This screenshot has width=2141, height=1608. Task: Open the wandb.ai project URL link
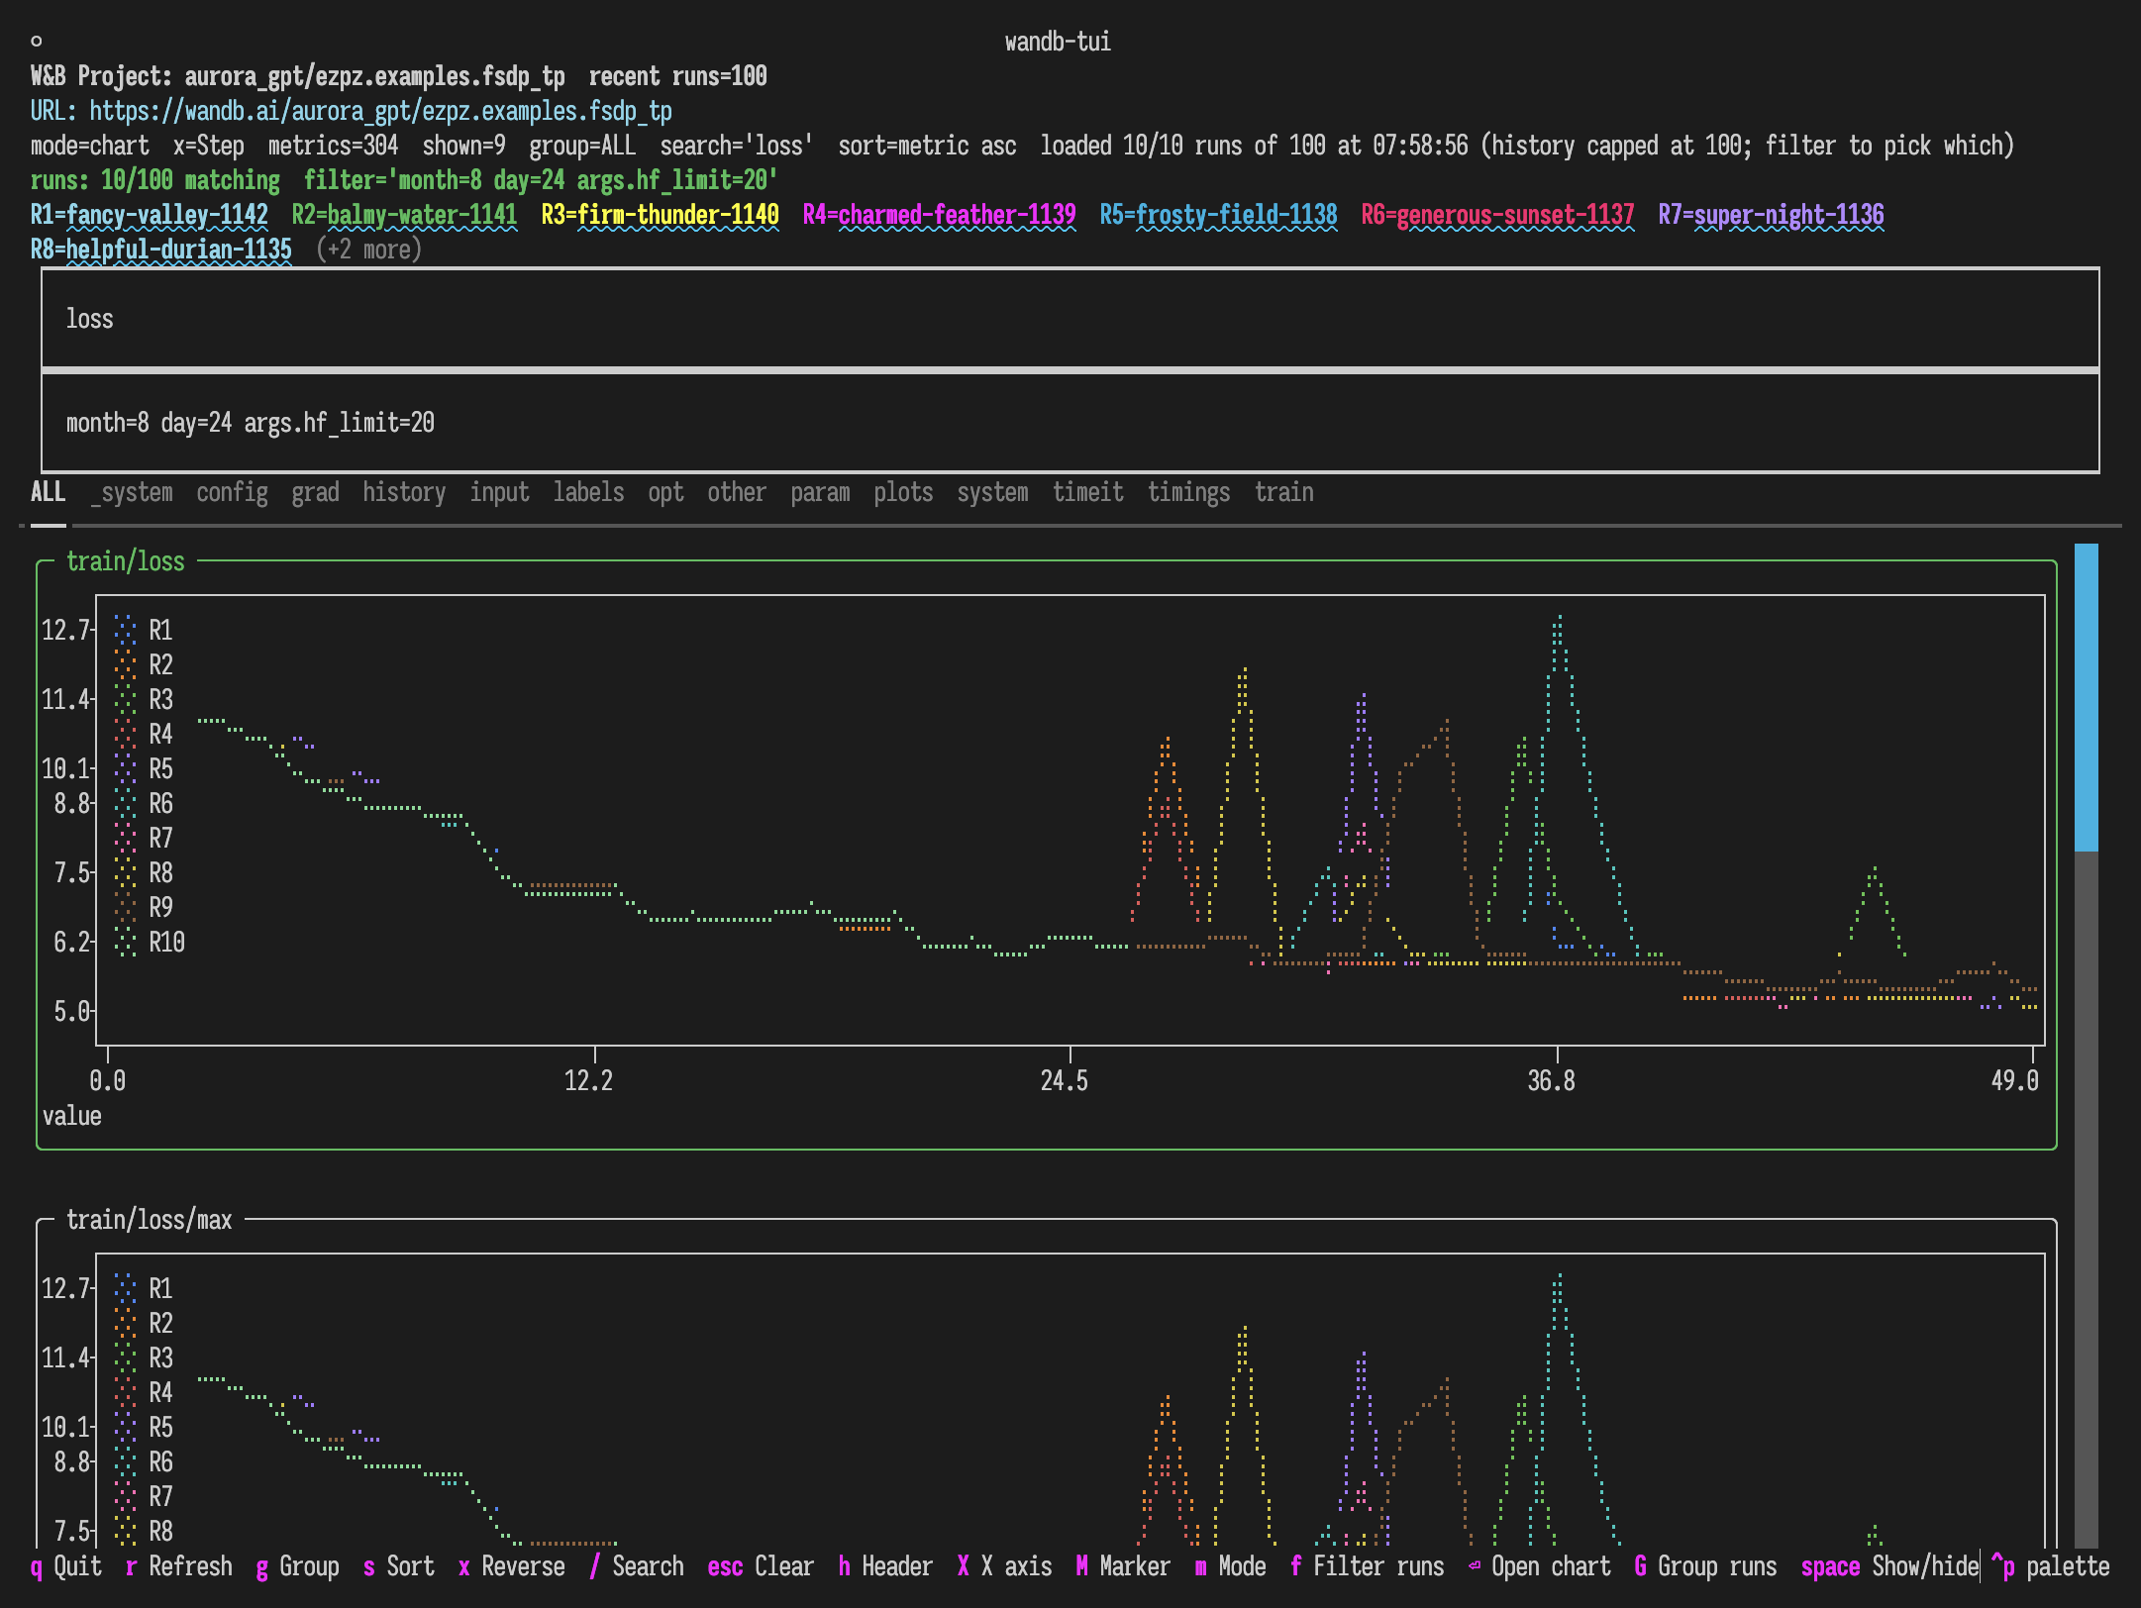[x=380, y=111]
